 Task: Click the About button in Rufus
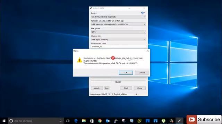point(97,88)
